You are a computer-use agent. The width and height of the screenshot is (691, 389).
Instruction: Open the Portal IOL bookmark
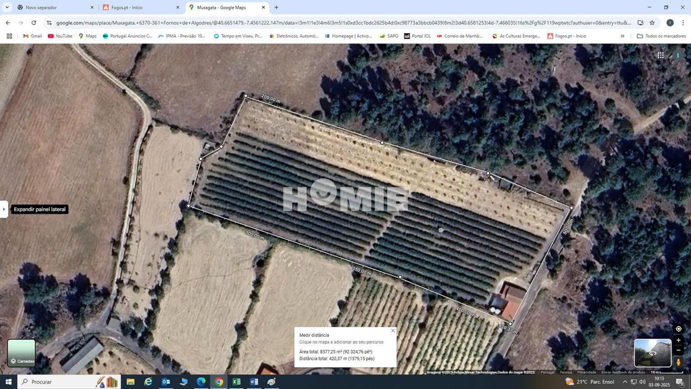click(417, 36)
